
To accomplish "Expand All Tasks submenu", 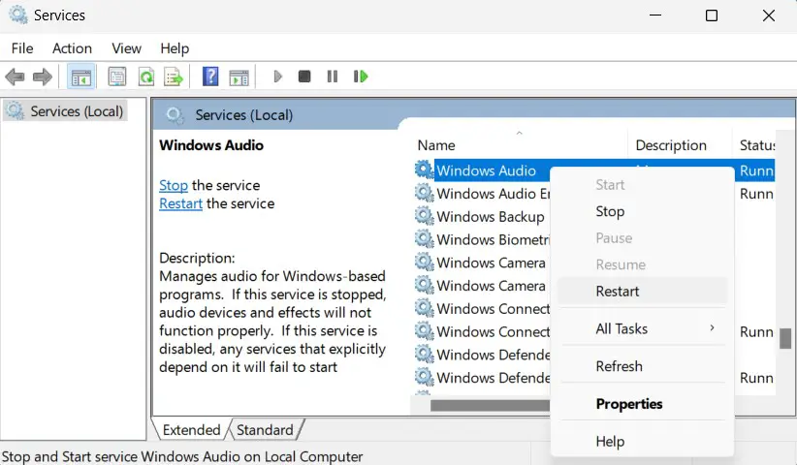I will (x=643, y=329).
